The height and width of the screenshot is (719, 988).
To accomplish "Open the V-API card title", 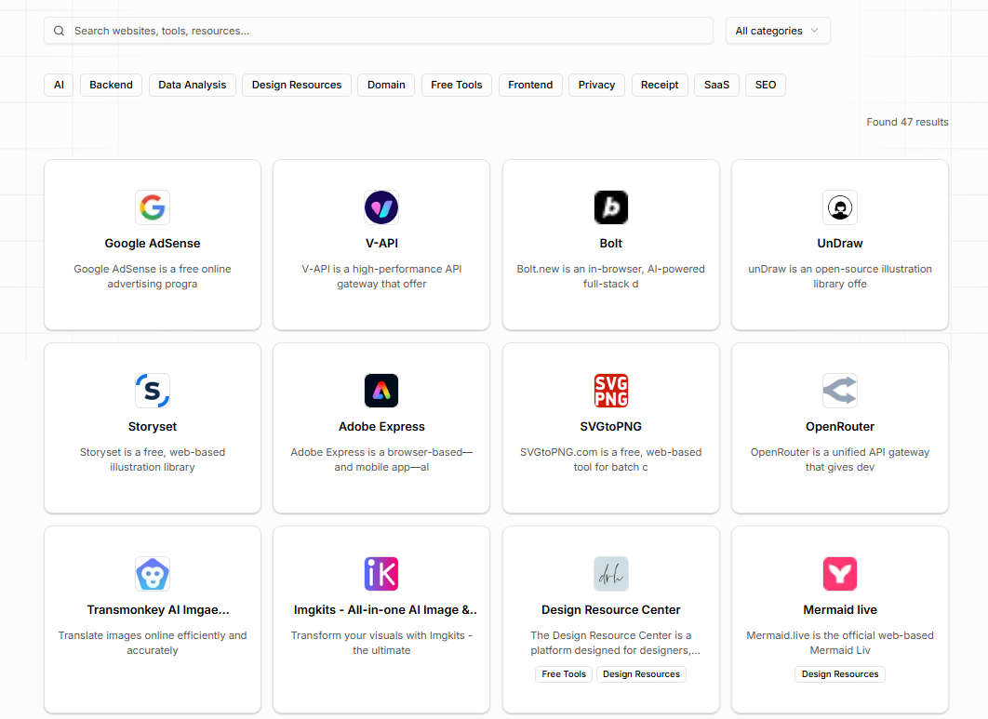I will pyautogui.click(x=381, y=244).
